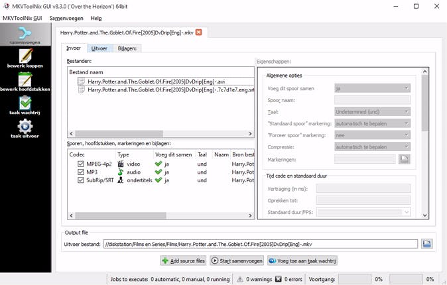Screen dimensions: 447x285
Task: Open the 'Standaard spoor' markering dropdown
Action: click(372, 123)
